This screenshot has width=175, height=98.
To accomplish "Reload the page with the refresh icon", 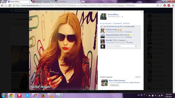I will [10, 5].
